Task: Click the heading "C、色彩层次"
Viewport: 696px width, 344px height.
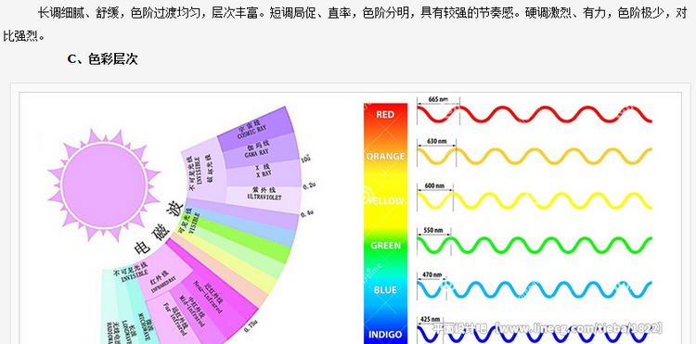Action: click(102, 59)
